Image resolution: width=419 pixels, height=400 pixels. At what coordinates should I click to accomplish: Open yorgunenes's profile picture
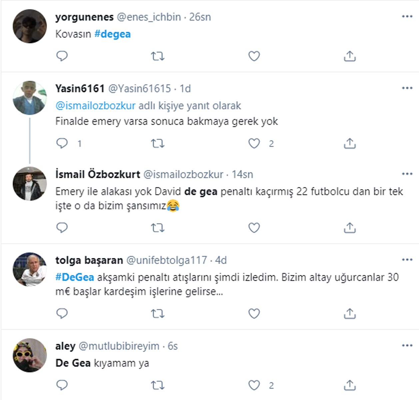point(30,26)
